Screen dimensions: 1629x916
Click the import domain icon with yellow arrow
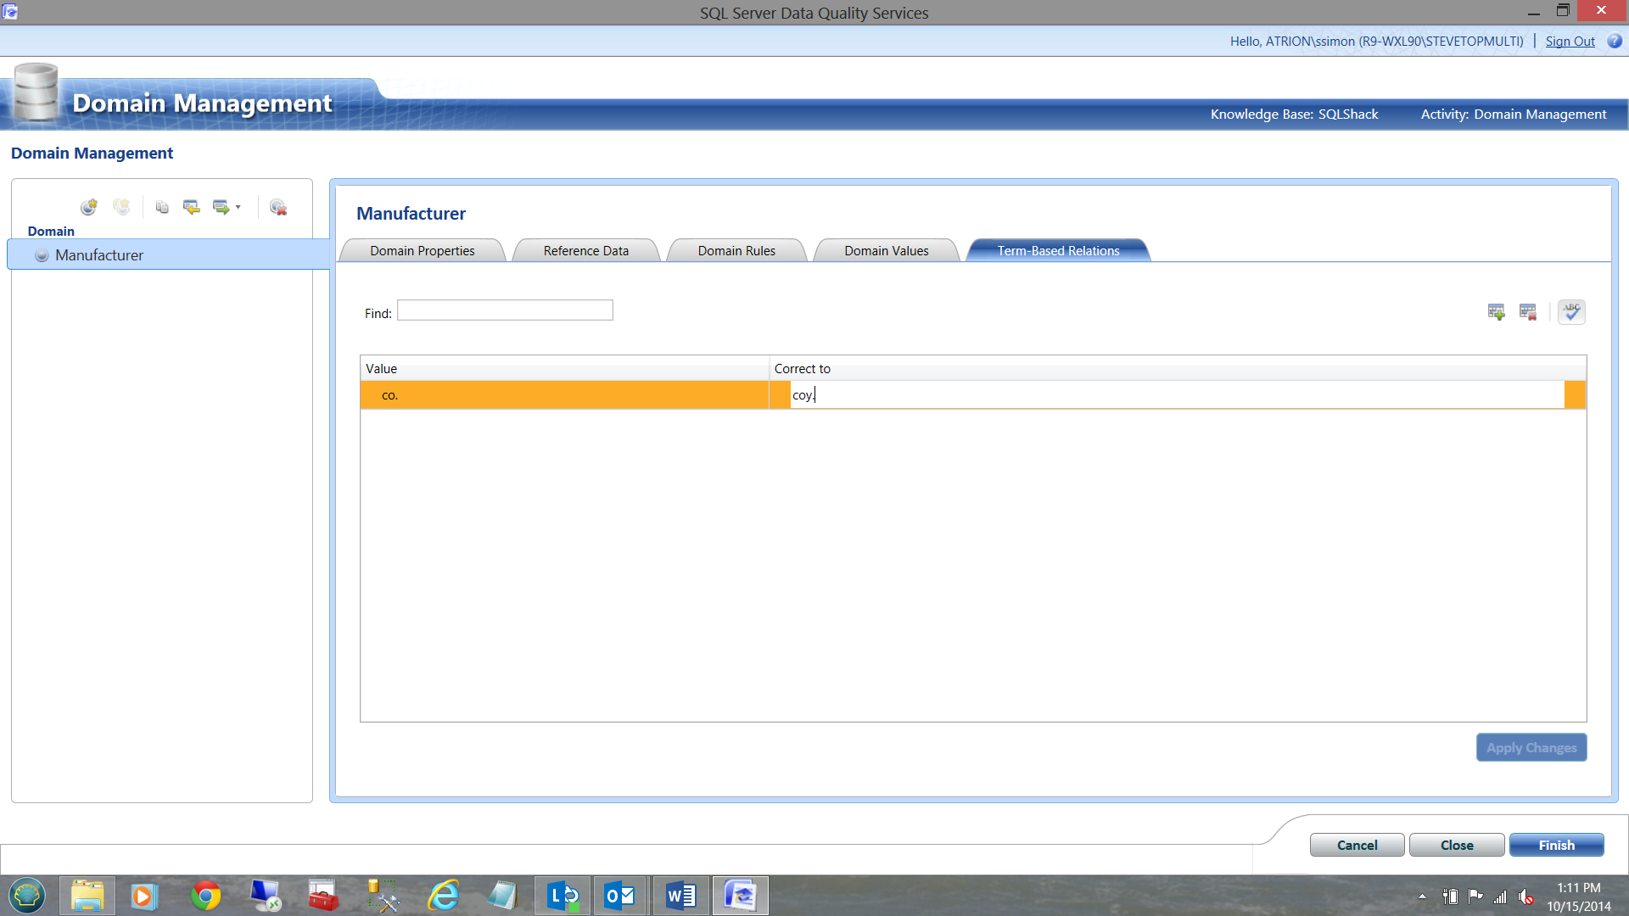coord(192,207)
